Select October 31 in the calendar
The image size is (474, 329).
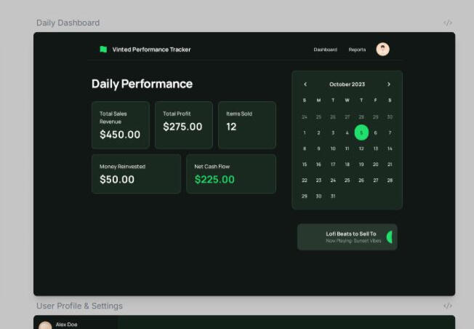333,196
